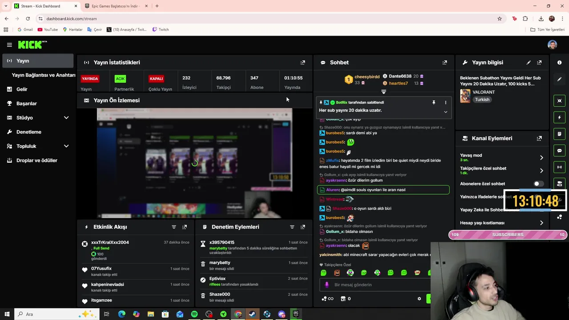Click cheesybirdd in chat leaderboard

point(367,77)
